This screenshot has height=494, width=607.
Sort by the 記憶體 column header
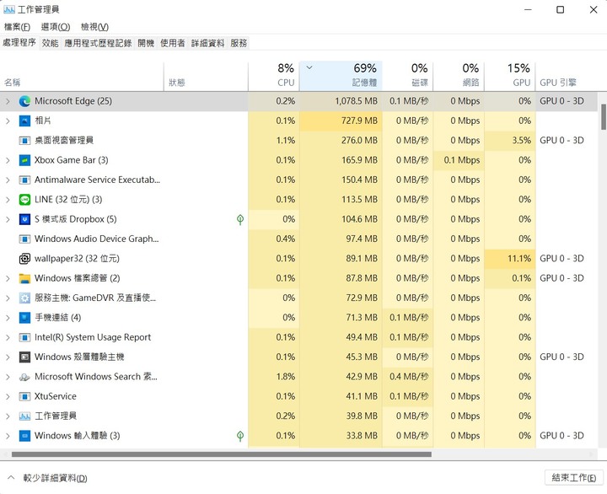[x=341, y=76]
